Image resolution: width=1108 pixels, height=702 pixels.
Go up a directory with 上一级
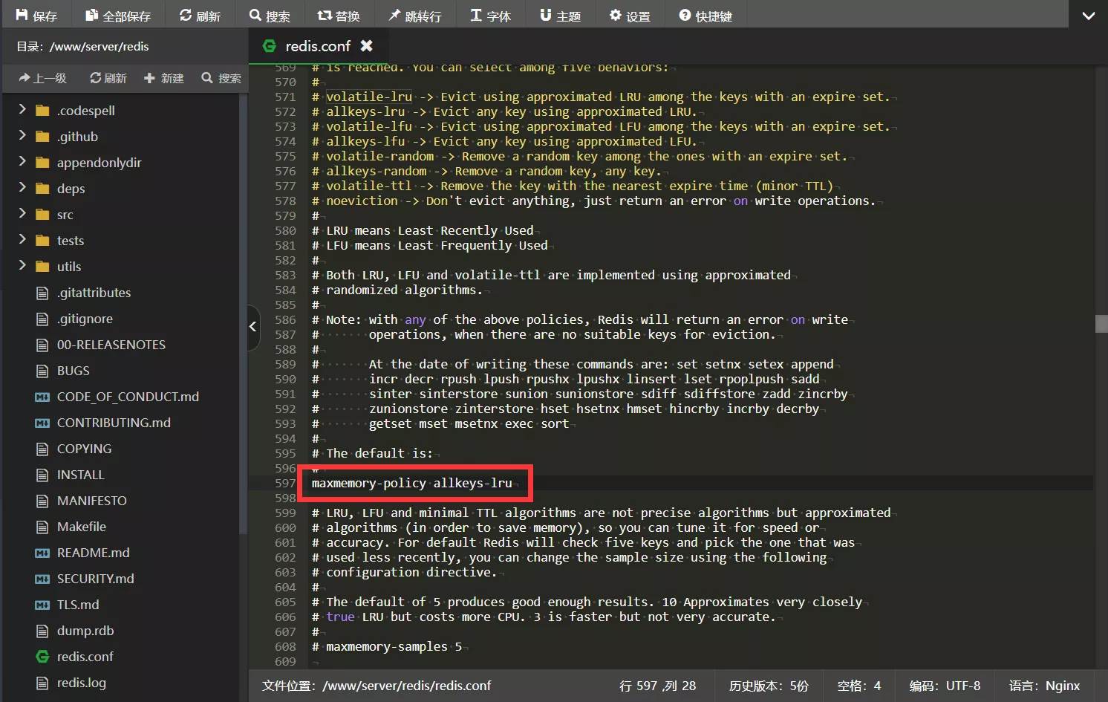pos(42,78)
